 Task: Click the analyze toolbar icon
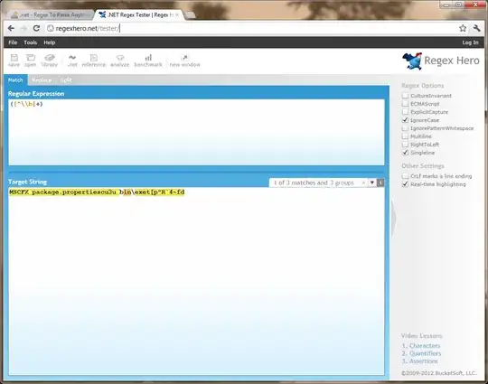(x=120, y=61)
